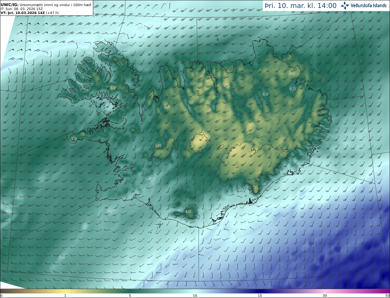Click the 3.2 value label over the Westfjords
Viewport: 390px width, 298px height.
coord(113,88)
